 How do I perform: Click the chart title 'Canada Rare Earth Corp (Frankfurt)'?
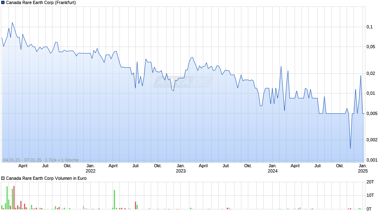(41, 3)
